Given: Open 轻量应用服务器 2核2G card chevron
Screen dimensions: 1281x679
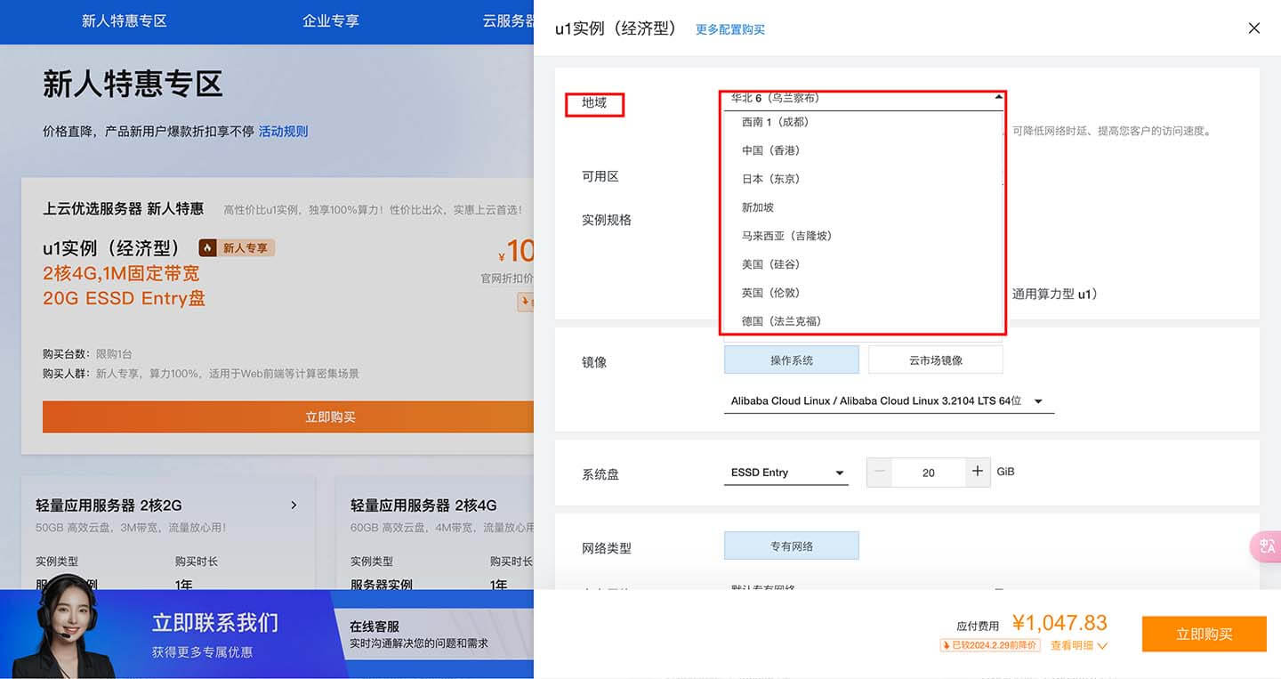Looking at the screenshot, I should 294,505.
